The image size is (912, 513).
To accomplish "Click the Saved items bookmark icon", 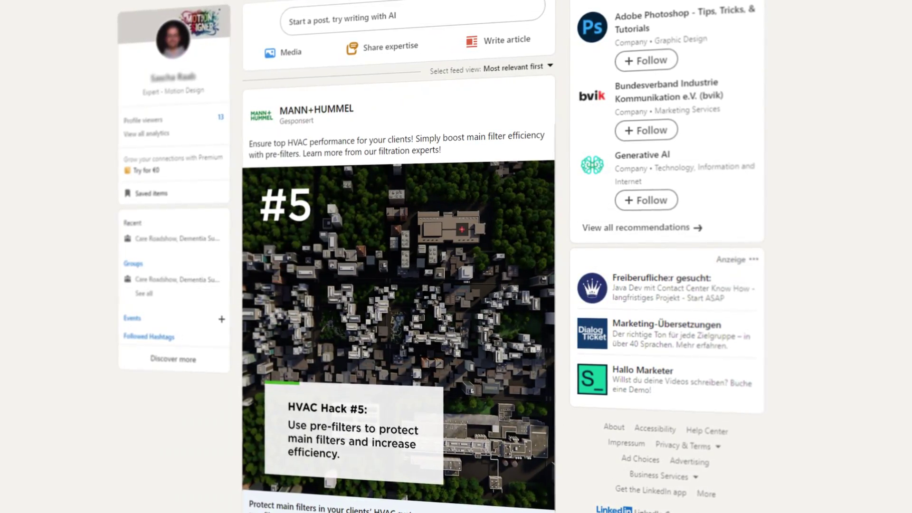I will 127,193.
